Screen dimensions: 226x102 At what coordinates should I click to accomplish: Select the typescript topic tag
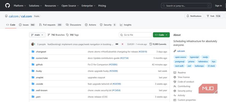click(194, 57)
